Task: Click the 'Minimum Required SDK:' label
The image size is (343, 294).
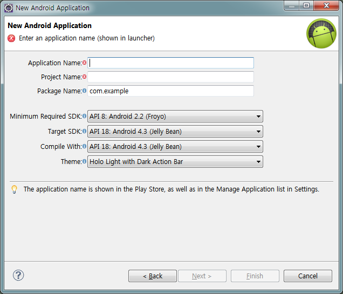Action: [x=46, y=117]
